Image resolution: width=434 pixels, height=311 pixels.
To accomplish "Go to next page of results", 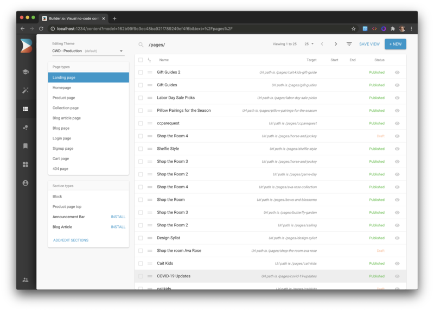I will click(336, 44).
